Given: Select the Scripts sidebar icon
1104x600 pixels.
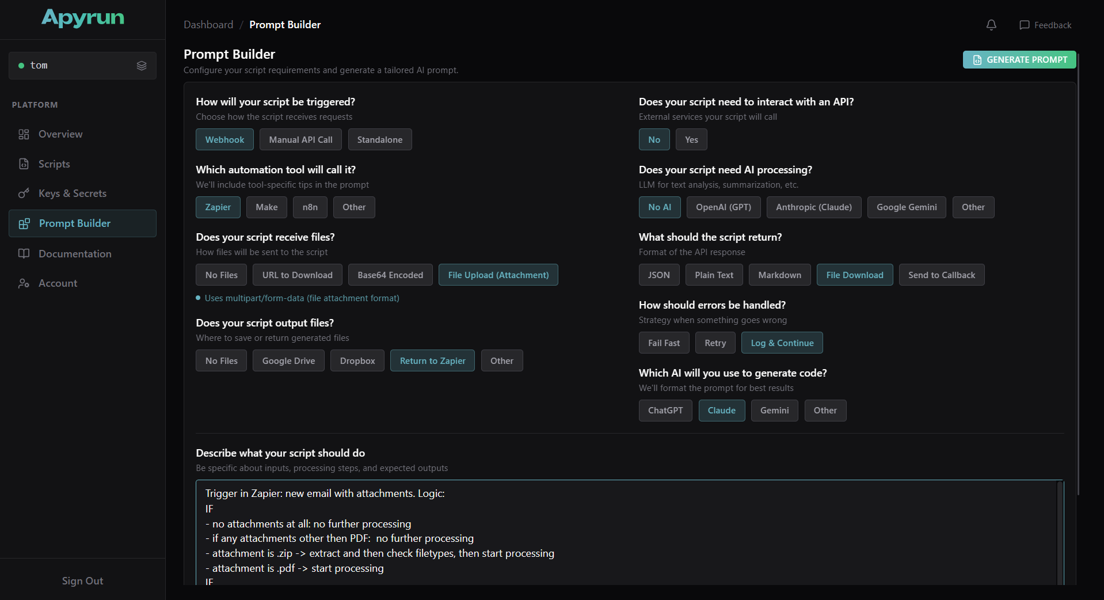Looking at the screenshot, I should [24, 164].
